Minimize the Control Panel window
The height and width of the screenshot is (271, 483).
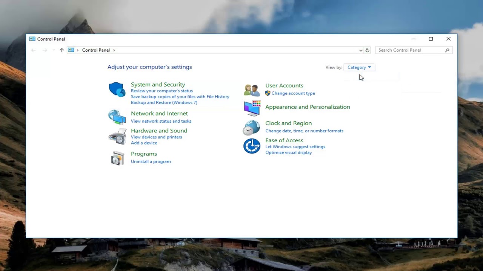click(414, 39)
